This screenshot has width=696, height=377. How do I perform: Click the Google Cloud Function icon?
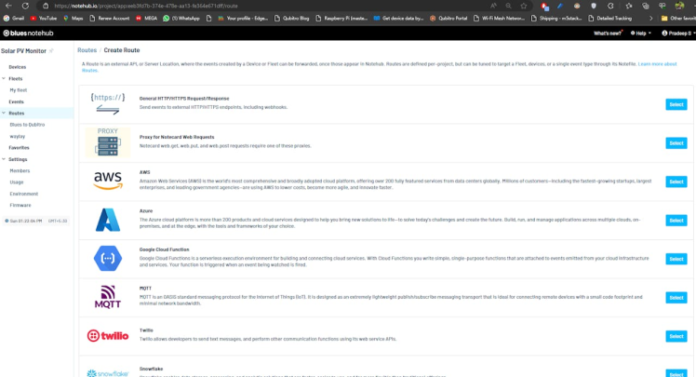[108, 259]
